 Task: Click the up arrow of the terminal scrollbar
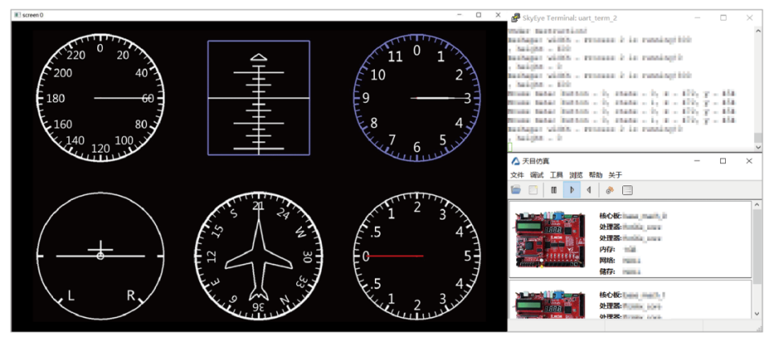pyautogui.click(x=758, y=30)
